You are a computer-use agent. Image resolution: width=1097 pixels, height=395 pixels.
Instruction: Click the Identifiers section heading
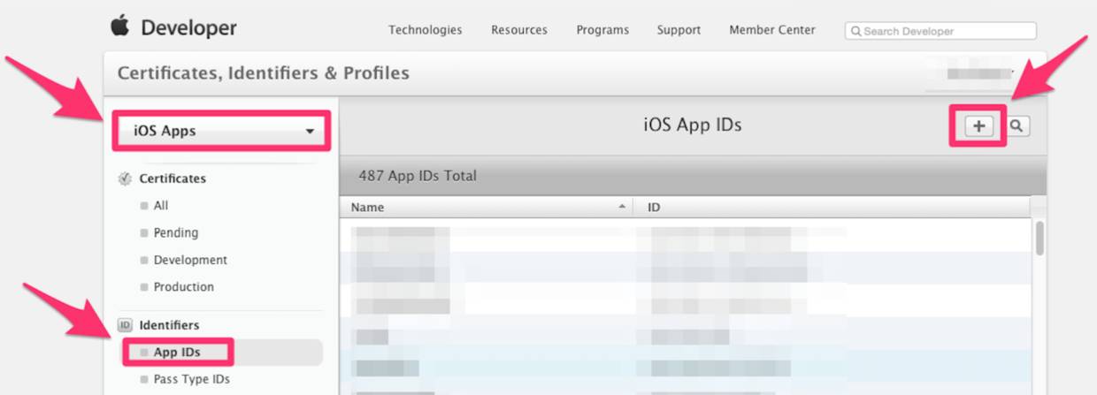tap(169, 325)
